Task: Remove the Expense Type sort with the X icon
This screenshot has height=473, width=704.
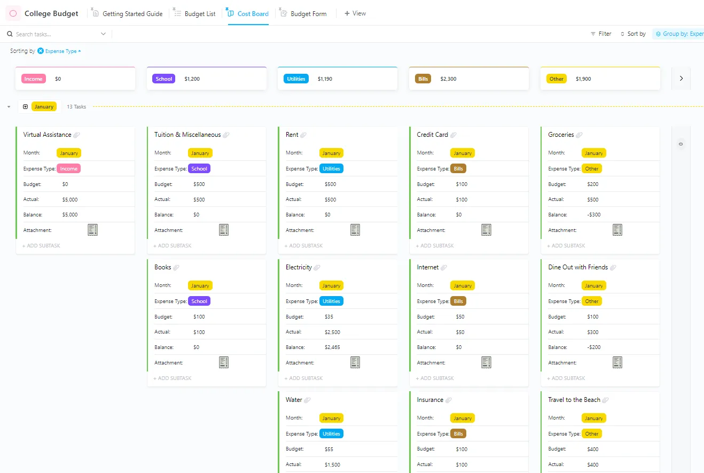Action: [41, 51]
